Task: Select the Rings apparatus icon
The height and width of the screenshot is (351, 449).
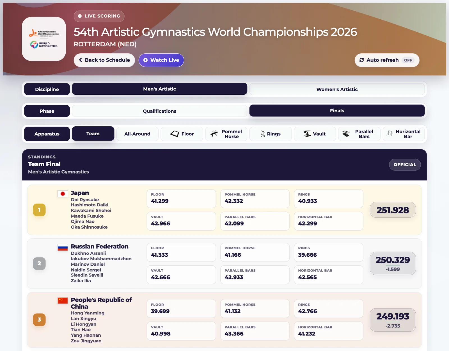Action: tap(263, 134)
